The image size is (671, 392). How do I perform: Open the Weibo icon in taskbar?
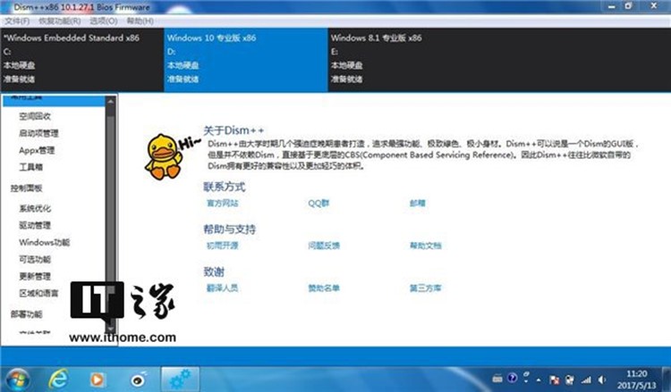[140, 377]
